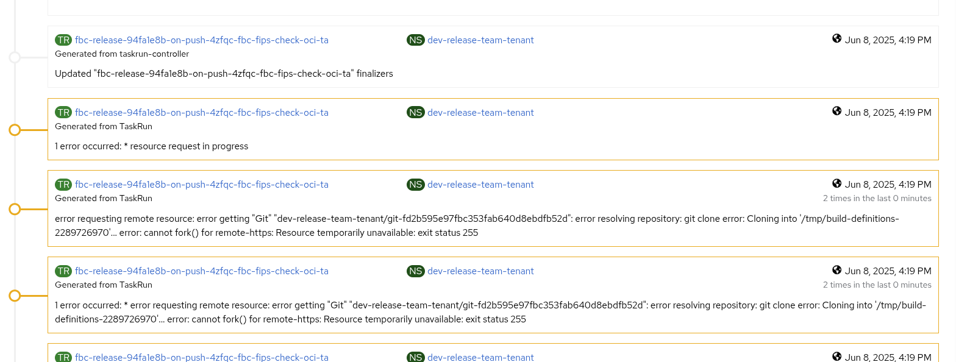Click timestamp of 'resource request in progress' event

pyautogui.click(x=888, y=113)
